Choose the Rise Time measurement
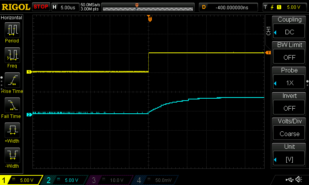 click(12, 82)
